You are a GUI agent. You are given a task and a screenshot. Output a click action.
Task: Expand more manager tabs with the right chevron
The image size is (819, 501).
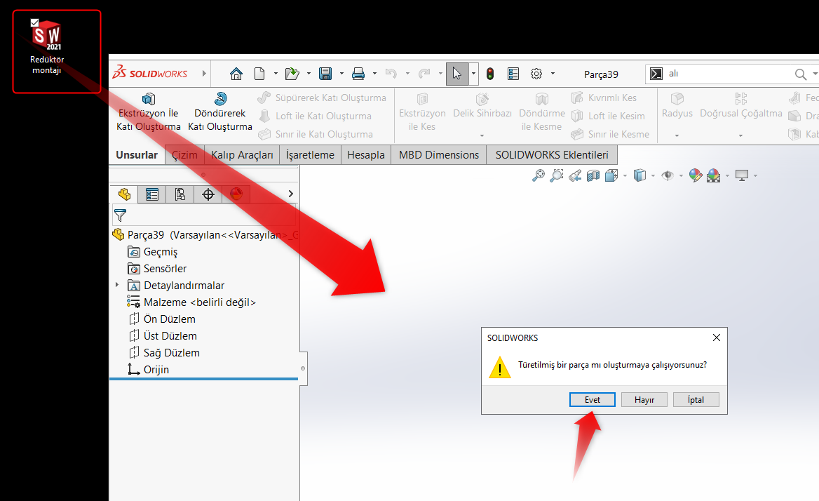tap(291, 194)
